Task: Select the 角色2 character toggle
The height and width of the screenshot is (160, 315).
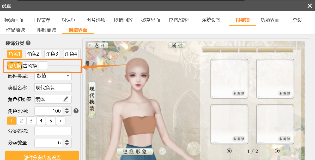Action: coord(33,54)
